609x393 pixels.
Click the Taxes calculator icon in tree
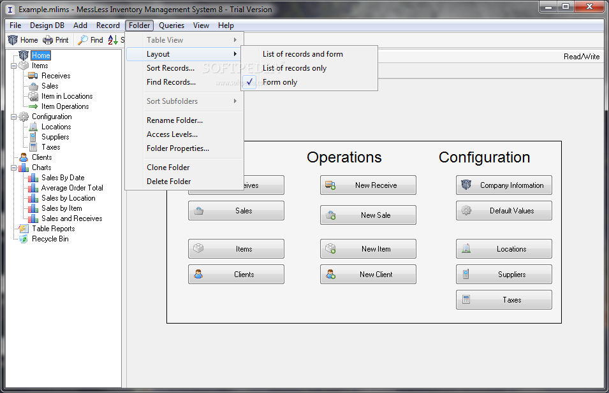pyautogui.click(x=33, y=147)
